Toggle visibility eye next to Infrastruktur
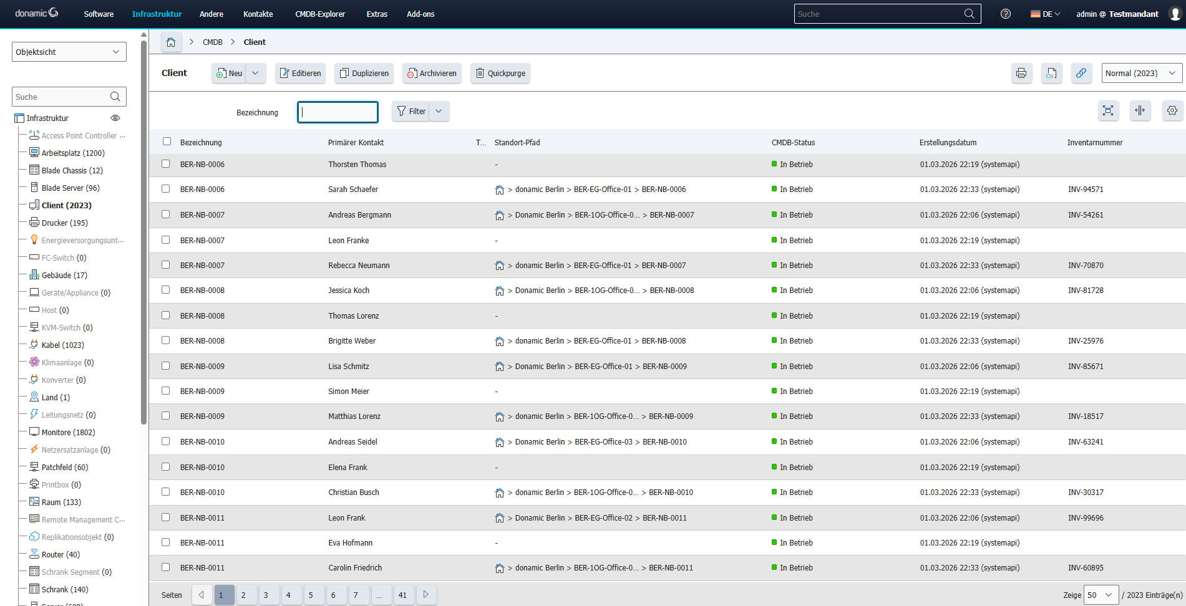Viewport: 1186px width, 606px height. click(x=115, y=118)
